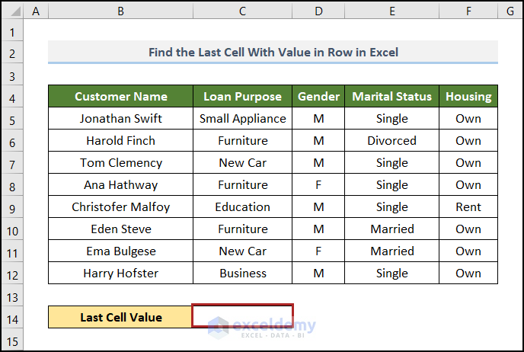This screenshot has width=524, height=352.
Task: Select the Business cell
Action: click(x=242, y=274)
